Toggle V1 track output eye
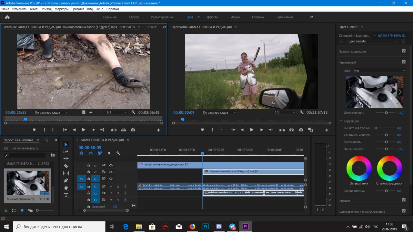The width and height of the screenshot is (413, 232). click(111, 179)
